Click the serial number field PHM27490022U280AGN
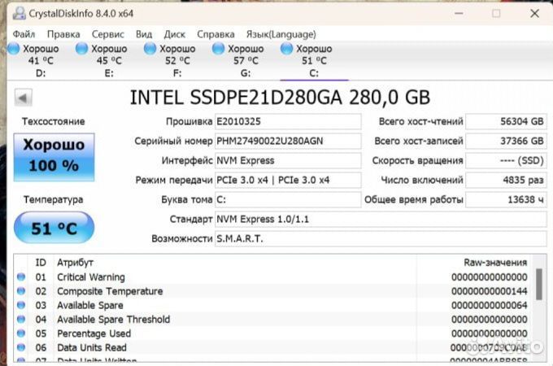The image size is (553, 366). click(288, 141)
